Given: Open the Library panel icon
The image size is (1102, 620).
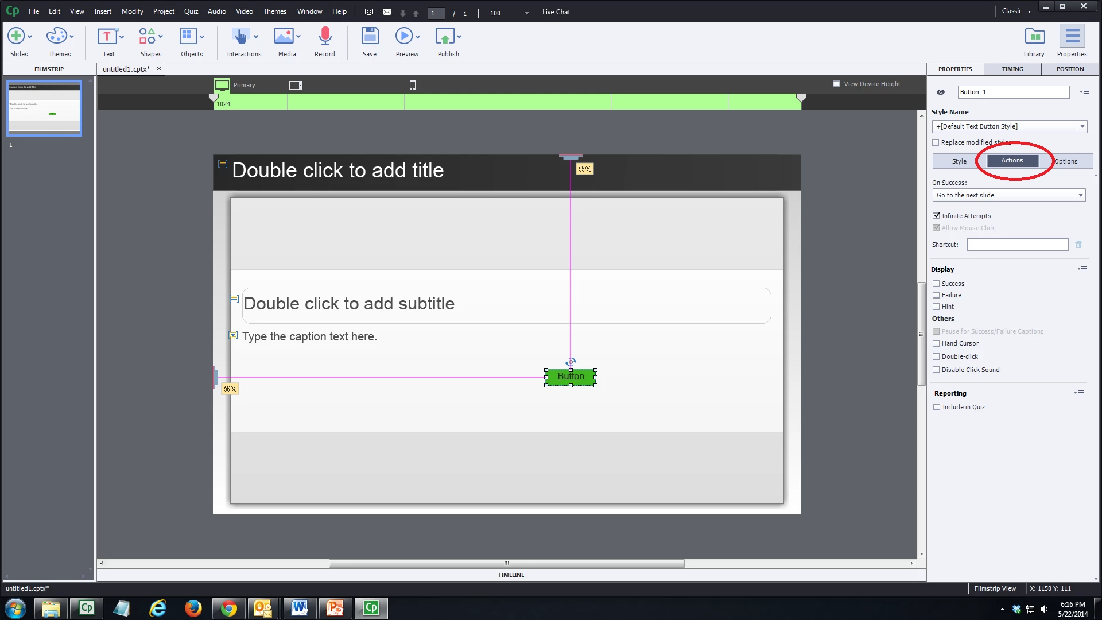Looking at the screenshot, I should click(1034, 37).
